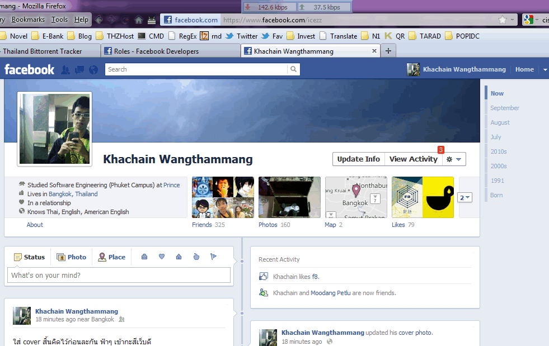Open the Twitter bookmark
Screen dimensions: 549x346
click(x=242, y=36)
